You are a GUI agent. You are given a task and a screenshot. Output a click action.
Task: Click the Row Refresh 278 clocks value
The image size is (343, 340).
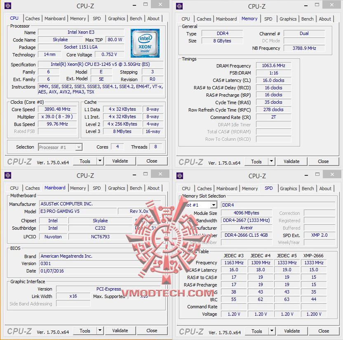click(x=273, y=109)
